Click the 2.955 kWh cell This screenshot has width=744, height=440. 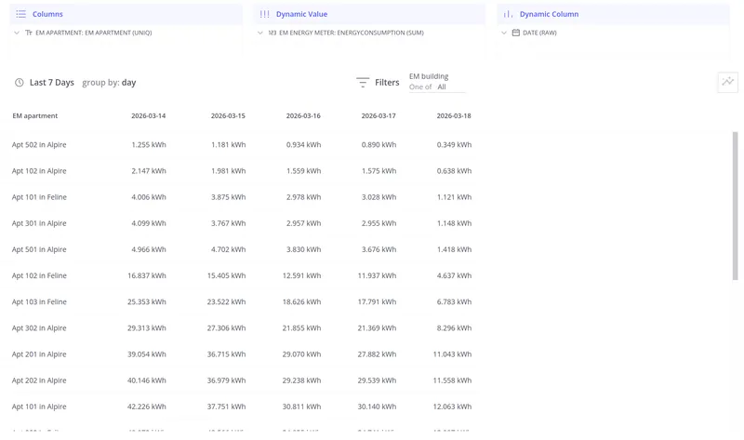click(379, 223)
